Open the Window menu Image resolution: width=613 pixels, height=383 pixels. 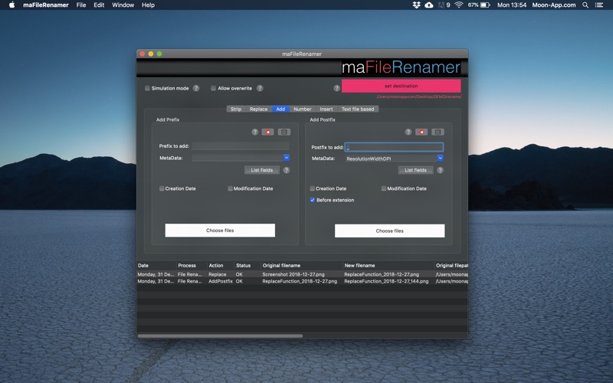(x=123, y=5)
